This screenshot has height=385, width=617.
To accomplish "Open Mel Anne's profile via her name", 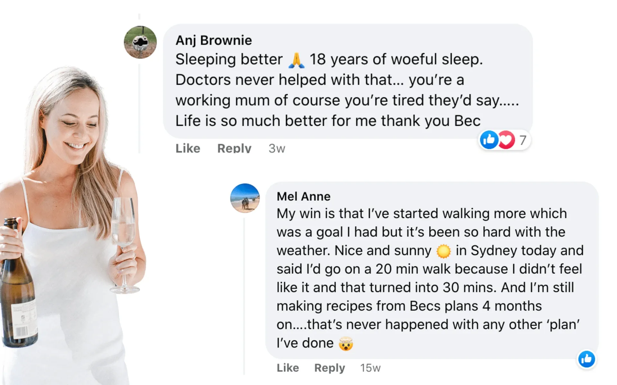I will pyautogui.click(x=303, y=196).
